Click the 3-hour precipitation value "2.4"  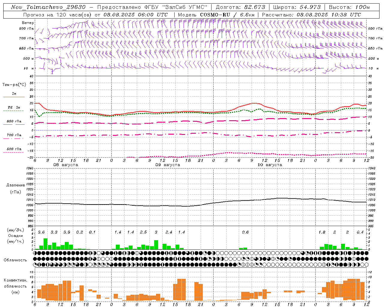[169, 232]
